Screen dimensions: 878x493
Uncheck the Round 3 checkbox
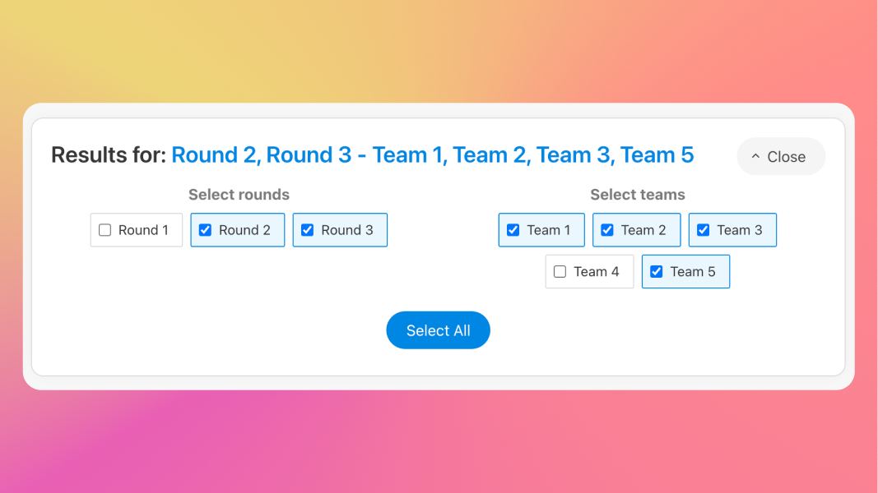coord(308,230)
